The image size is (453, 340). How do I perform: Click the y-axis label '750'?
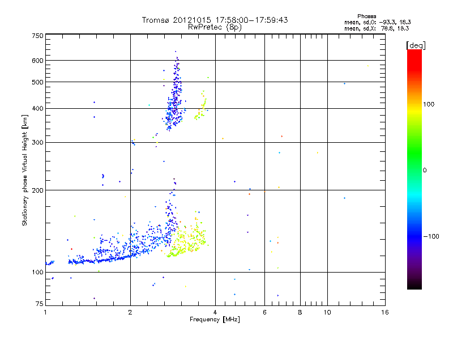[x=38, y=36]
